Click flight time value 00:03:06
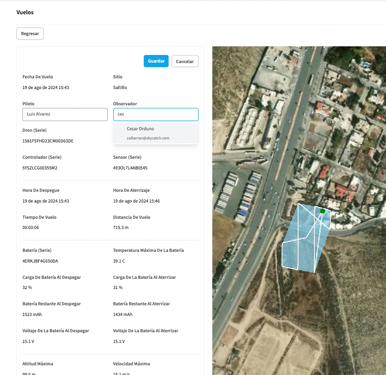 pyautogui.click(x=30, y=227)
